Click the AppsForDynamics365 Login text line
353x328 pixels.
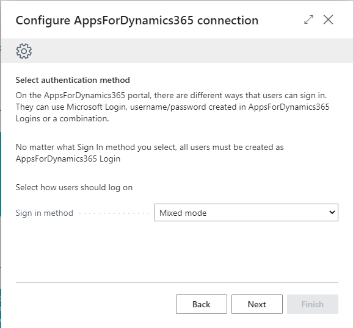(68, 159)
